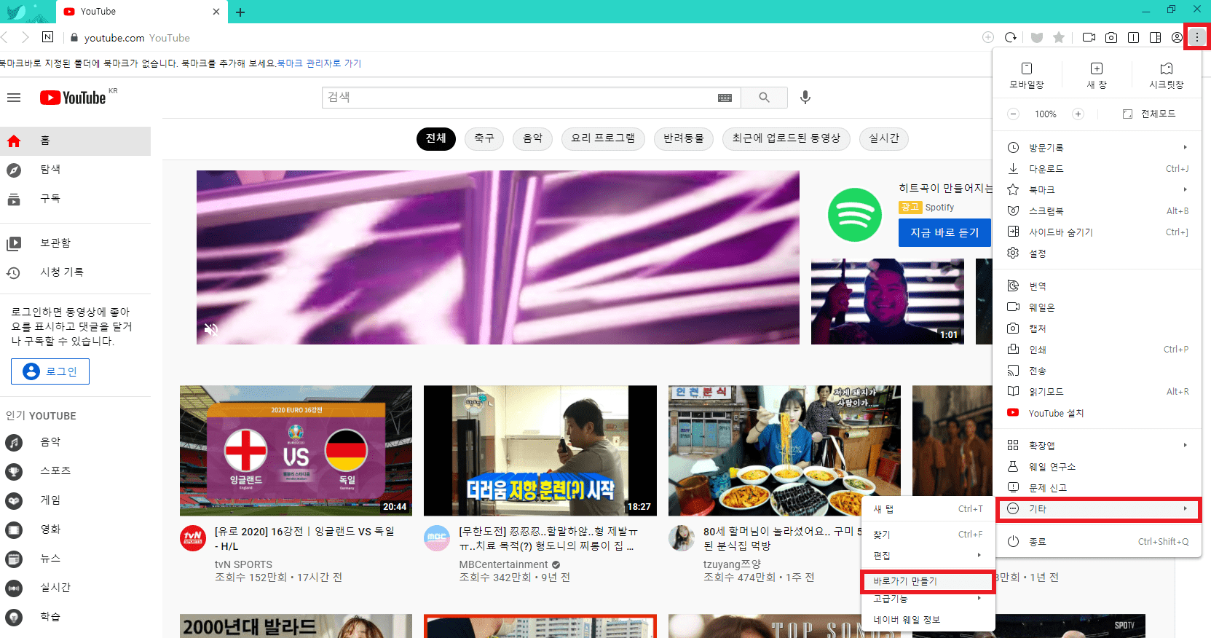Click the YouTube search magnifier button
1211x638 pixels.
(x=764, y=98)
